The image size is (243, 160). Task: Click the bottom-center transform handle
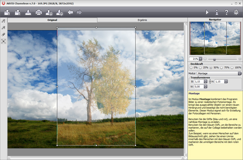coord(96,145)
